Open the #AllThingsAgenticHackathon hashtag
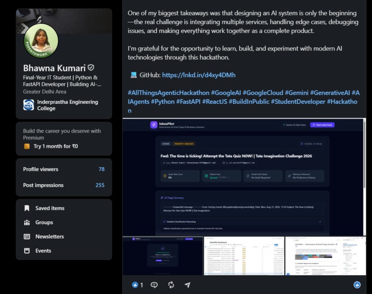The width and height of the screenshot is (372, 294). tap(169, 93)
